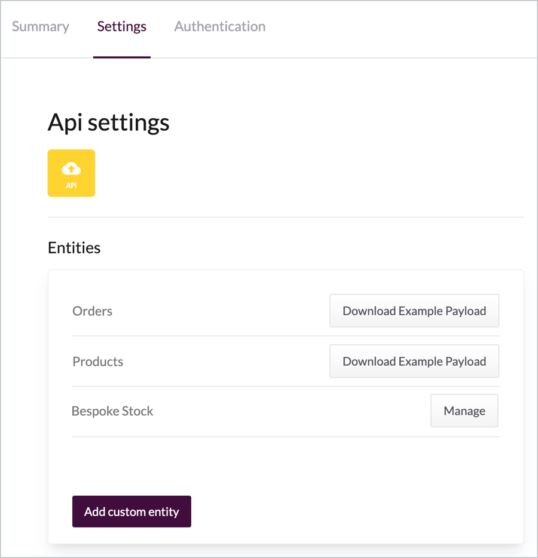Select the Settings tab
This screenshot has height=558, width=538.
pos(122,27)
